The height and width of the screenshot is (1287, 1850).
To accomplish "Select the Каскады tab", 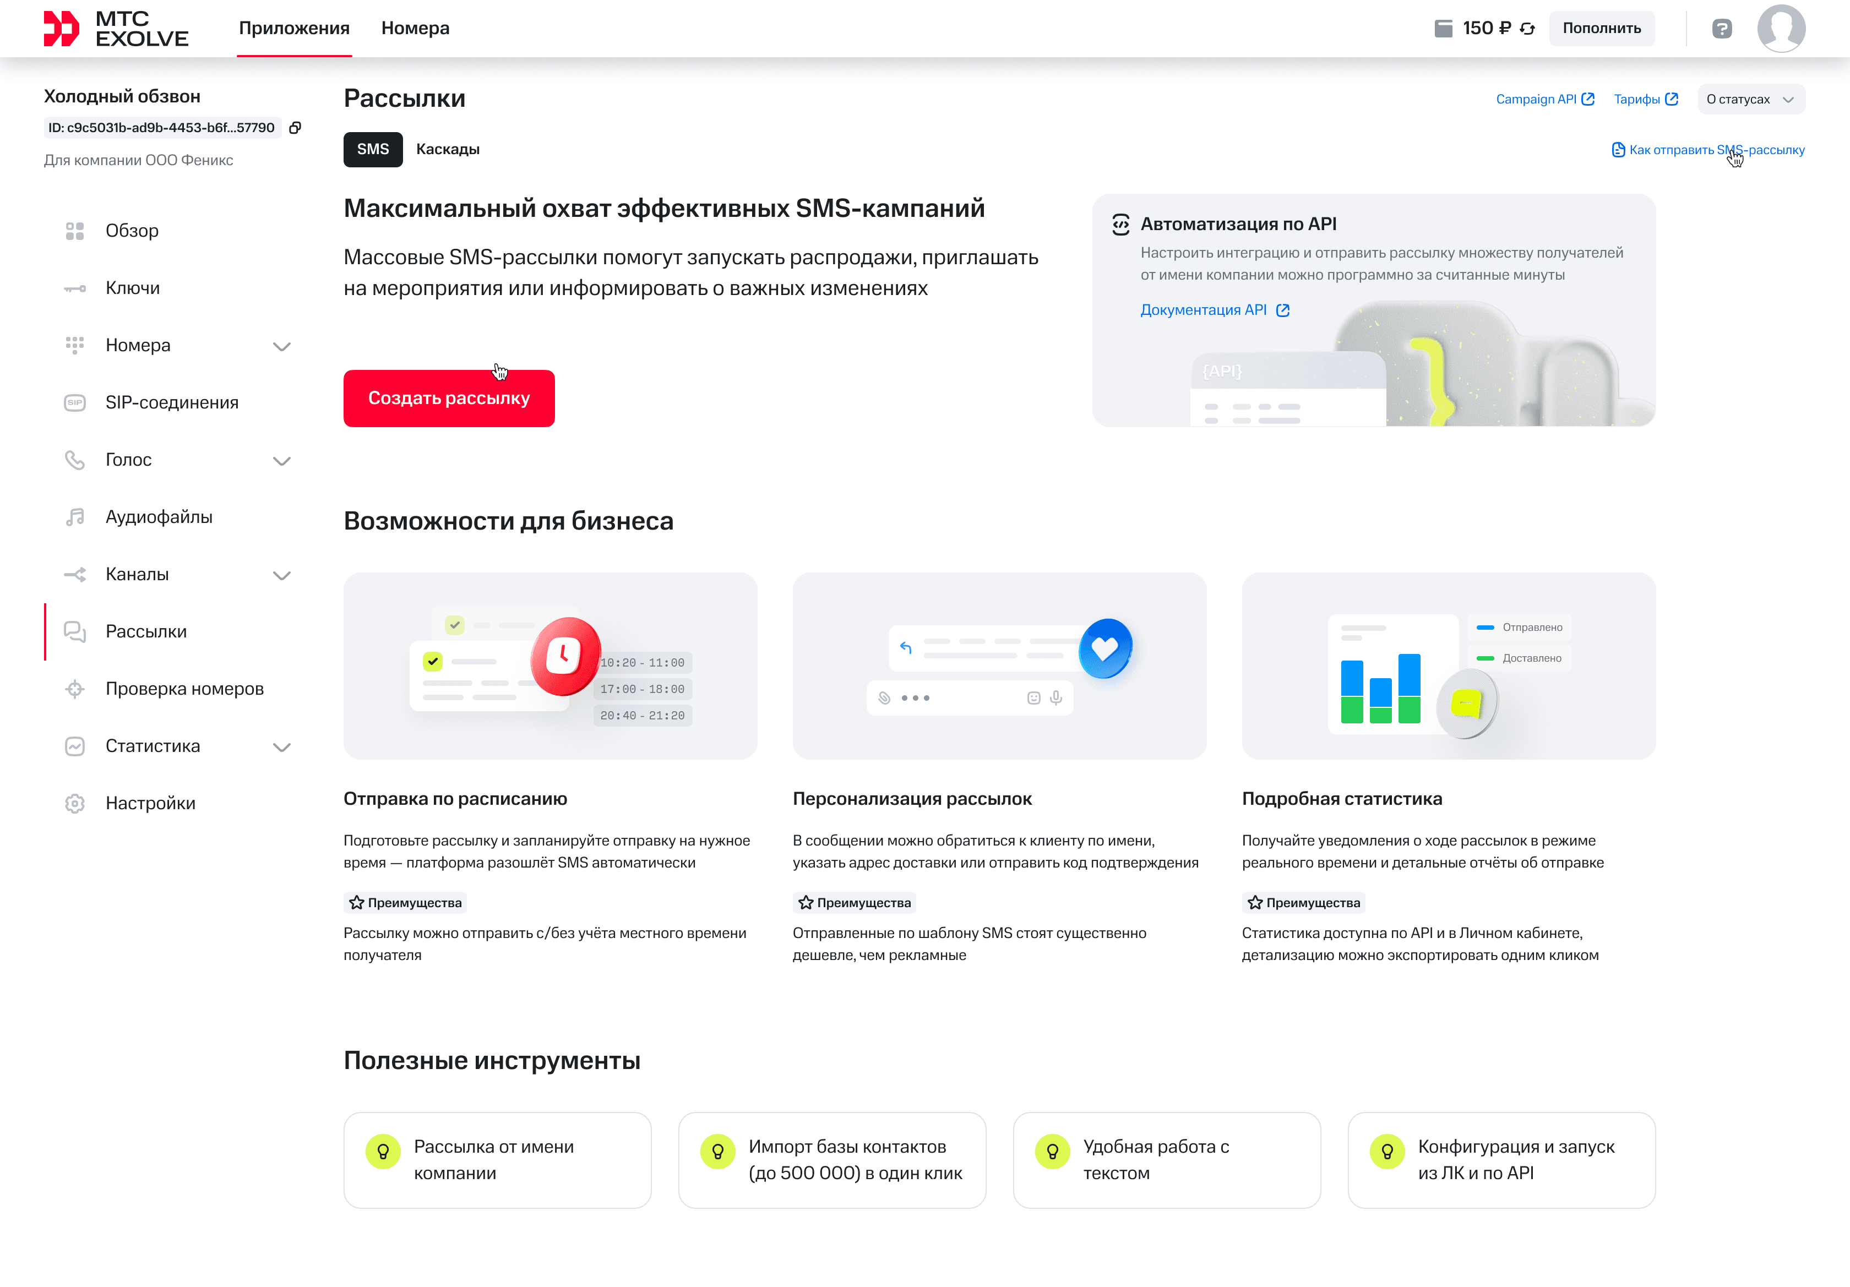I will pos(448,149).
